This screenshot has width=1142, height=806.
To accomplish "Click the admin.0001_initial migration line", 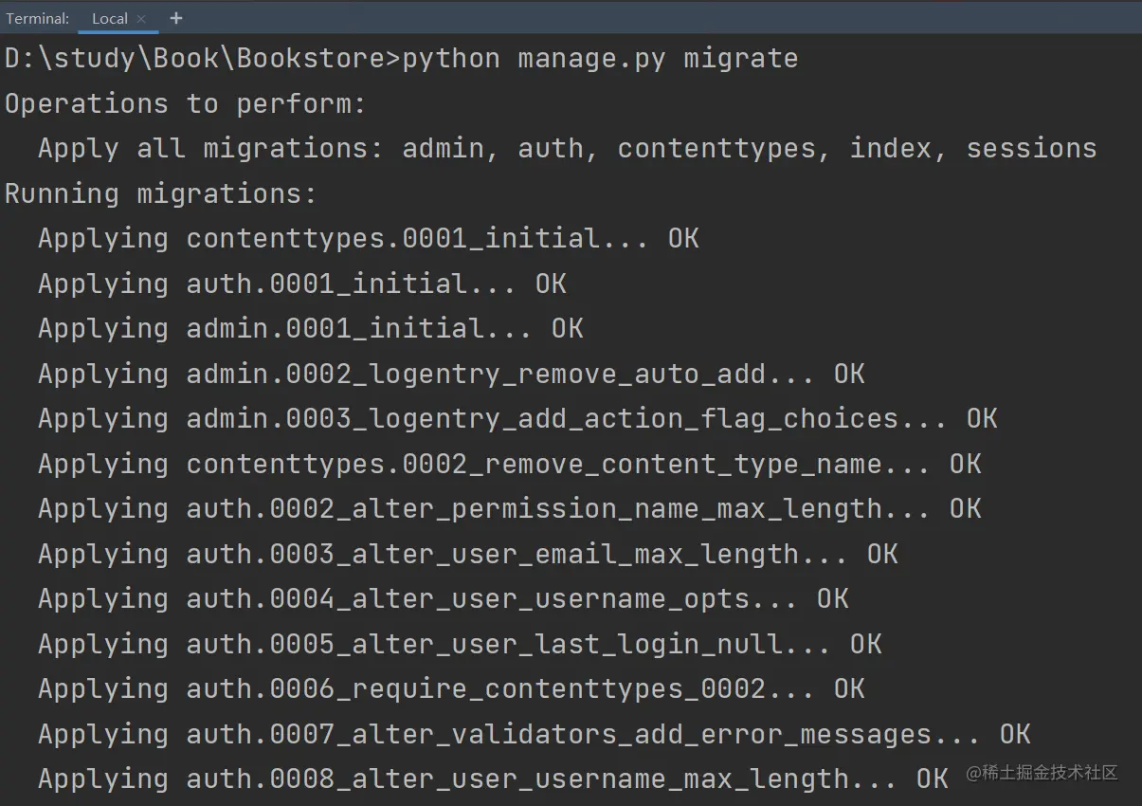I will tap(310, 329).
